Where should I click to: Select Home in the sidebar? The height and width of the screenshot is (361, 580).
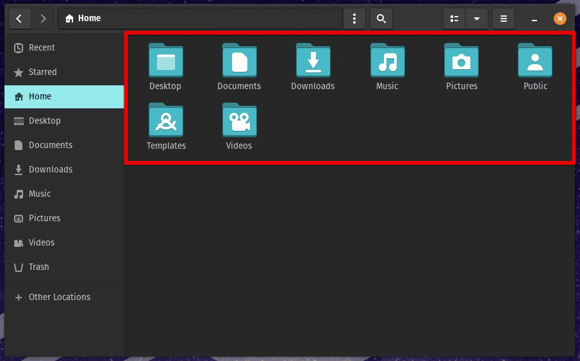pyautogui.click(x=64, y=97)
